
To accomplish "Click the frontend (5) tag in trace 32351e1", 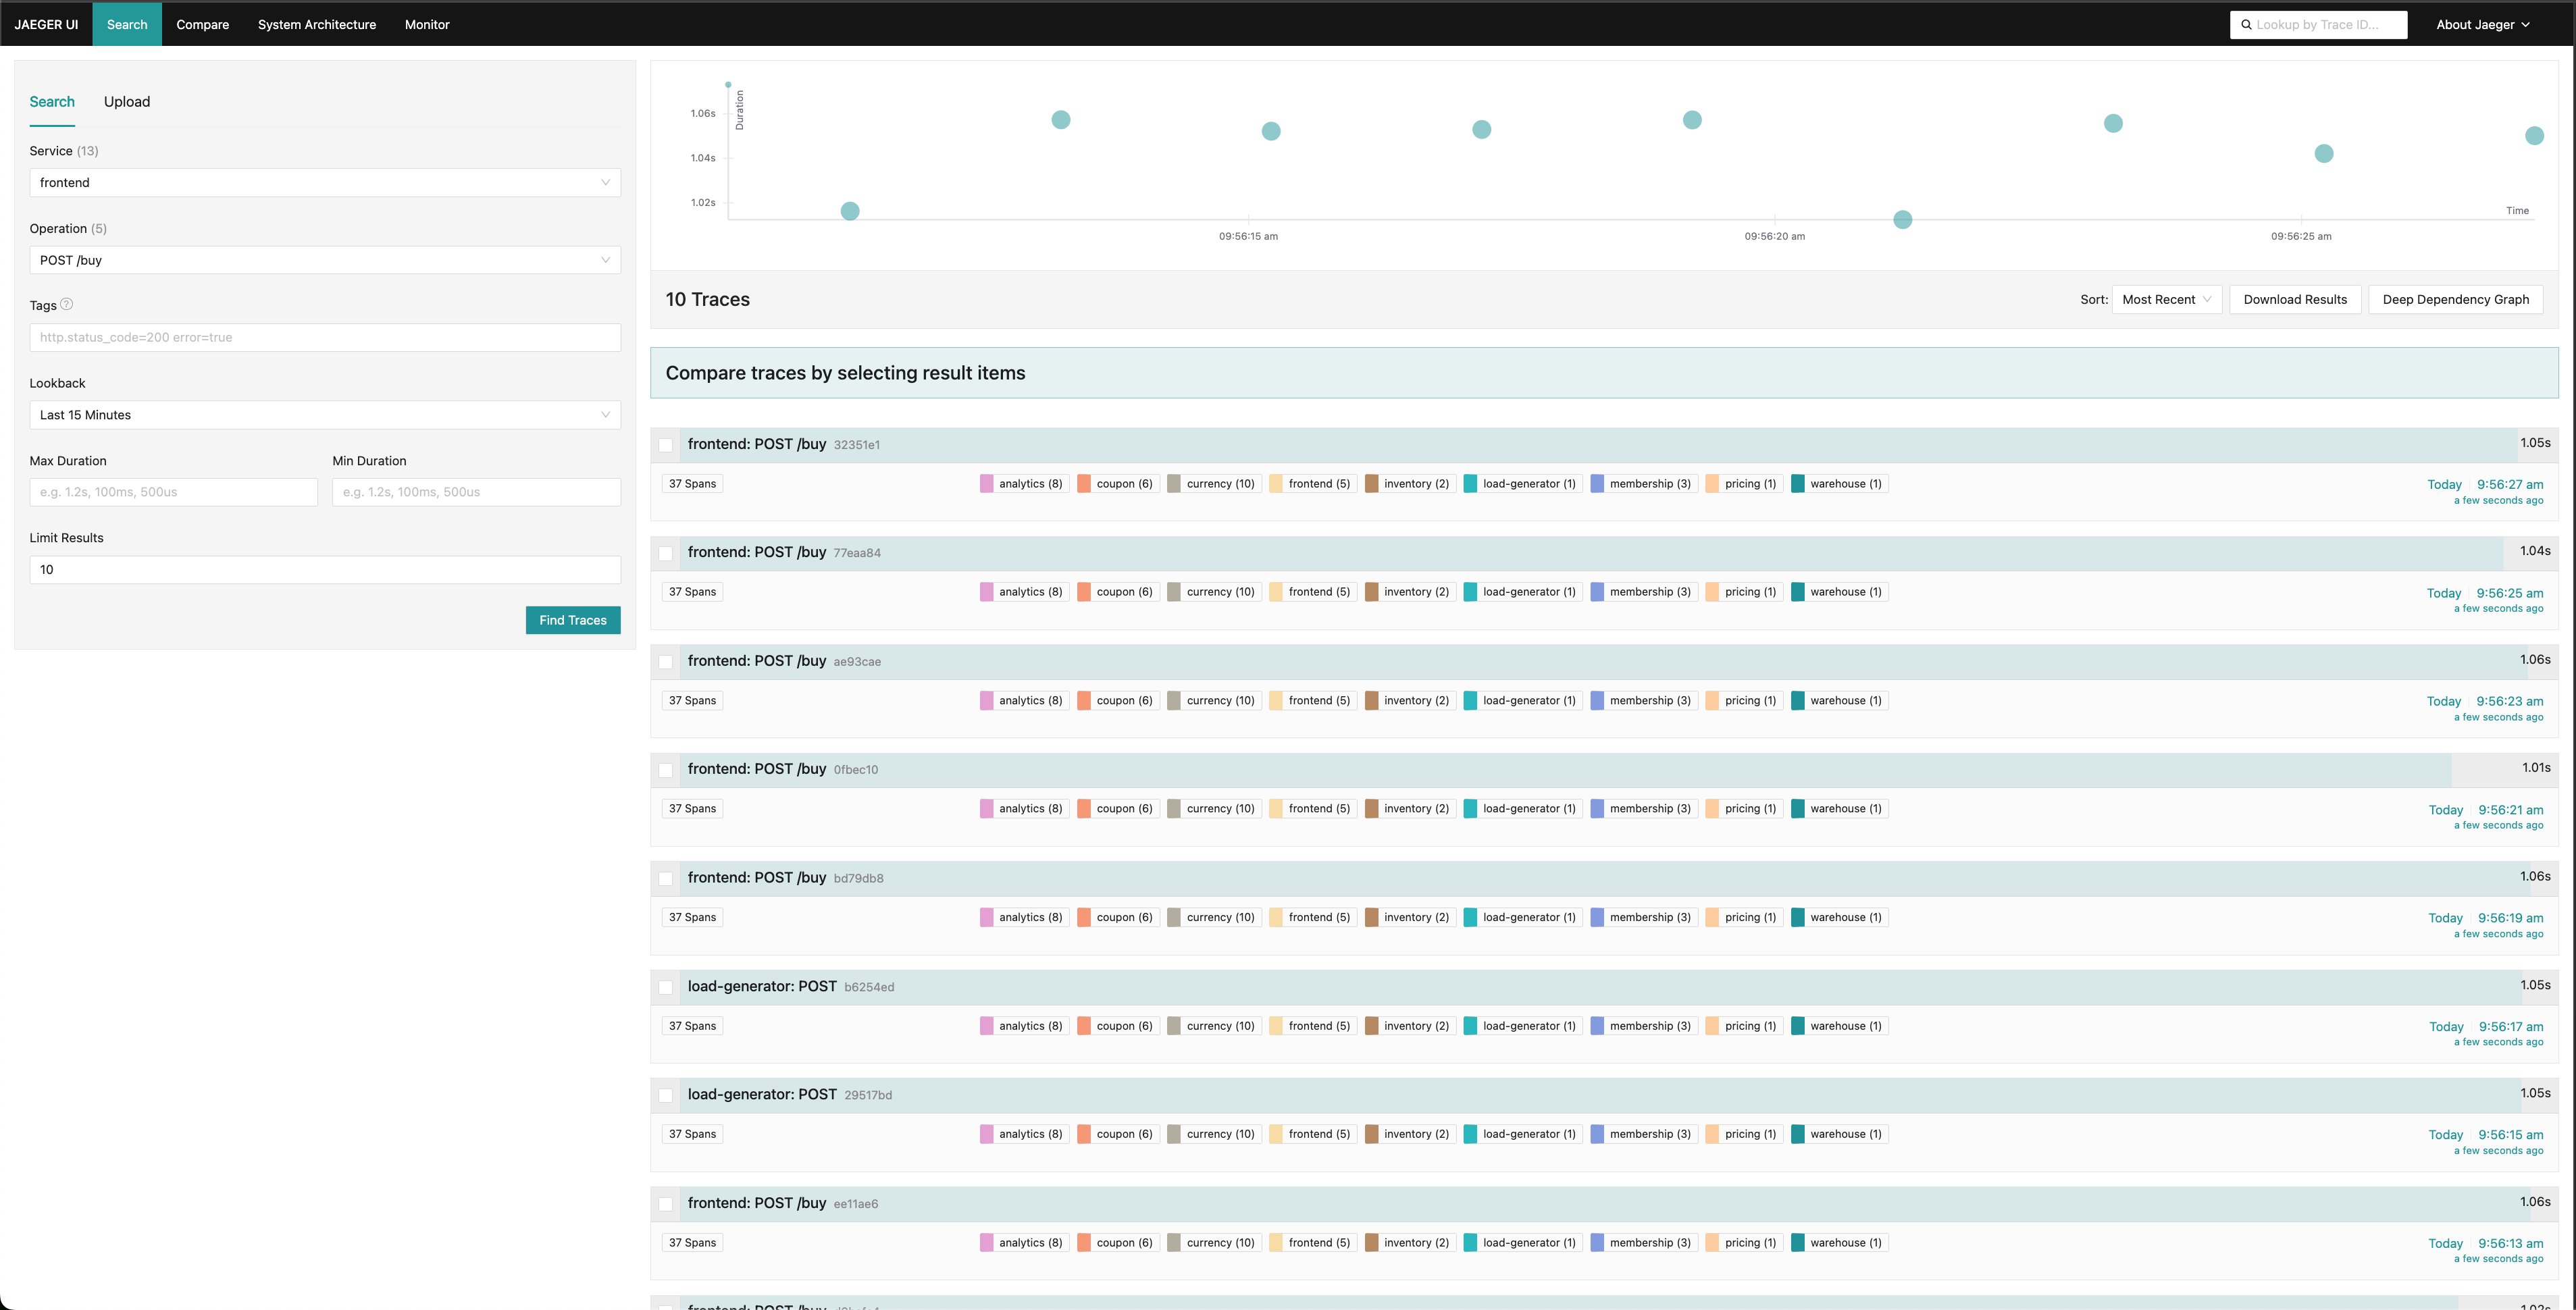I will (x=1312, y=484).
